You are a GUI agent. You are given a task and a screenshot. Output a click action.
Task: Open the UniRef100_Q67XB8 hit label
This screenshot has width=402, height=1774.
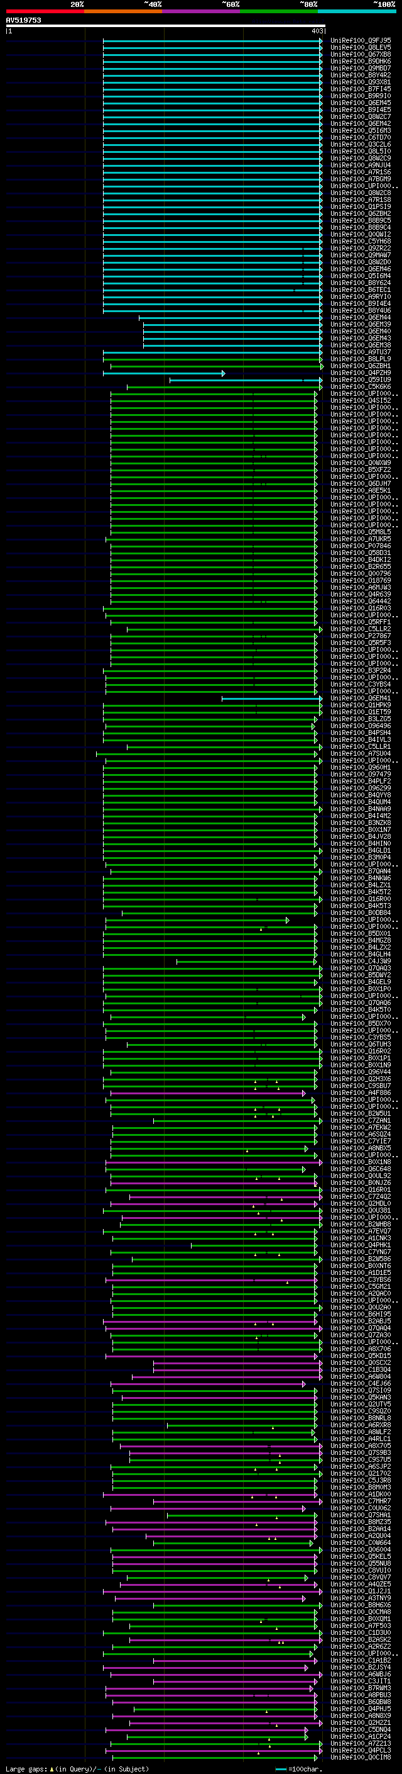tap(361, 54)
